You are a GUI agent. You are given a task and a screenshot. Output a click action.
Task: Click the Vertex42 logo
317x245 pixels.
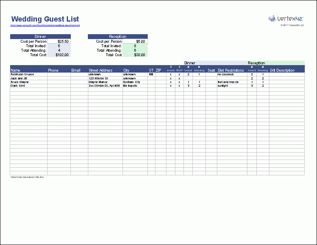click(x=286, y=18)
